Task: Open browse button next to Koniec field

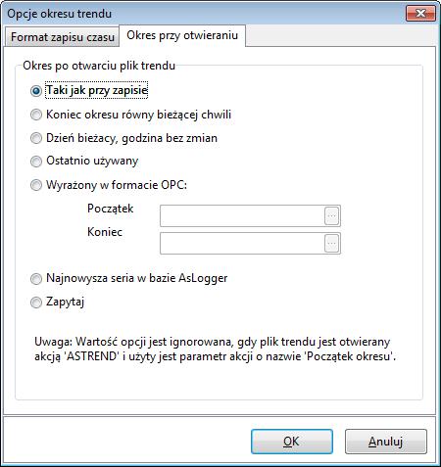Action: (331, 244)
